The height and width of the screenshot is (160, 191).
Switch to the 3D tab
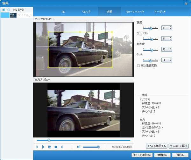63,12
